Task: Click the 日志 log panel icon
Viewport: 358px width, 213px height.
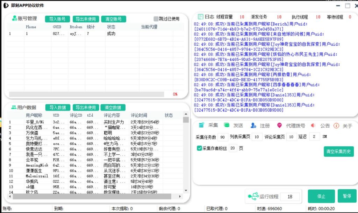Action: coord(201,17)
